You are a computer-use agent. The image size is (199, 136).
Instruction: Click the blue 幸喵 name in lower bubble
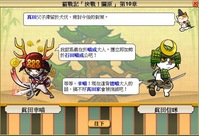tap(82, 83)
